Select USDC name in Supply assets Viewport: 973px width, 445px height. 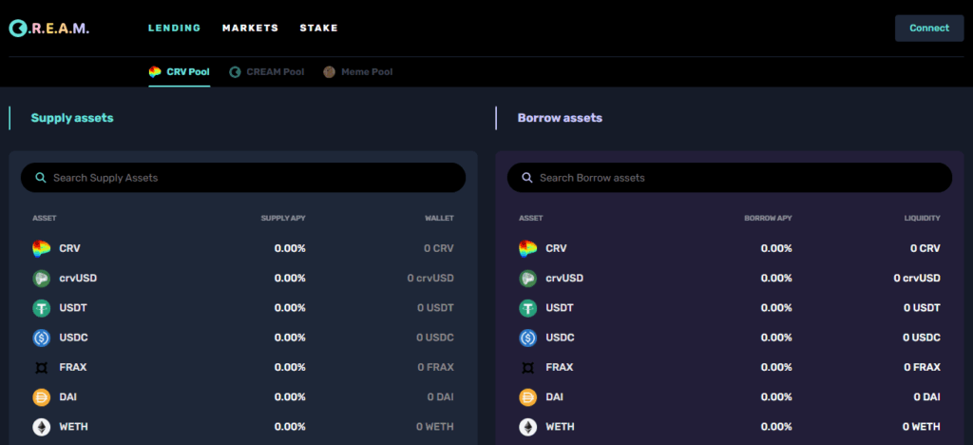tap(73, 338)
